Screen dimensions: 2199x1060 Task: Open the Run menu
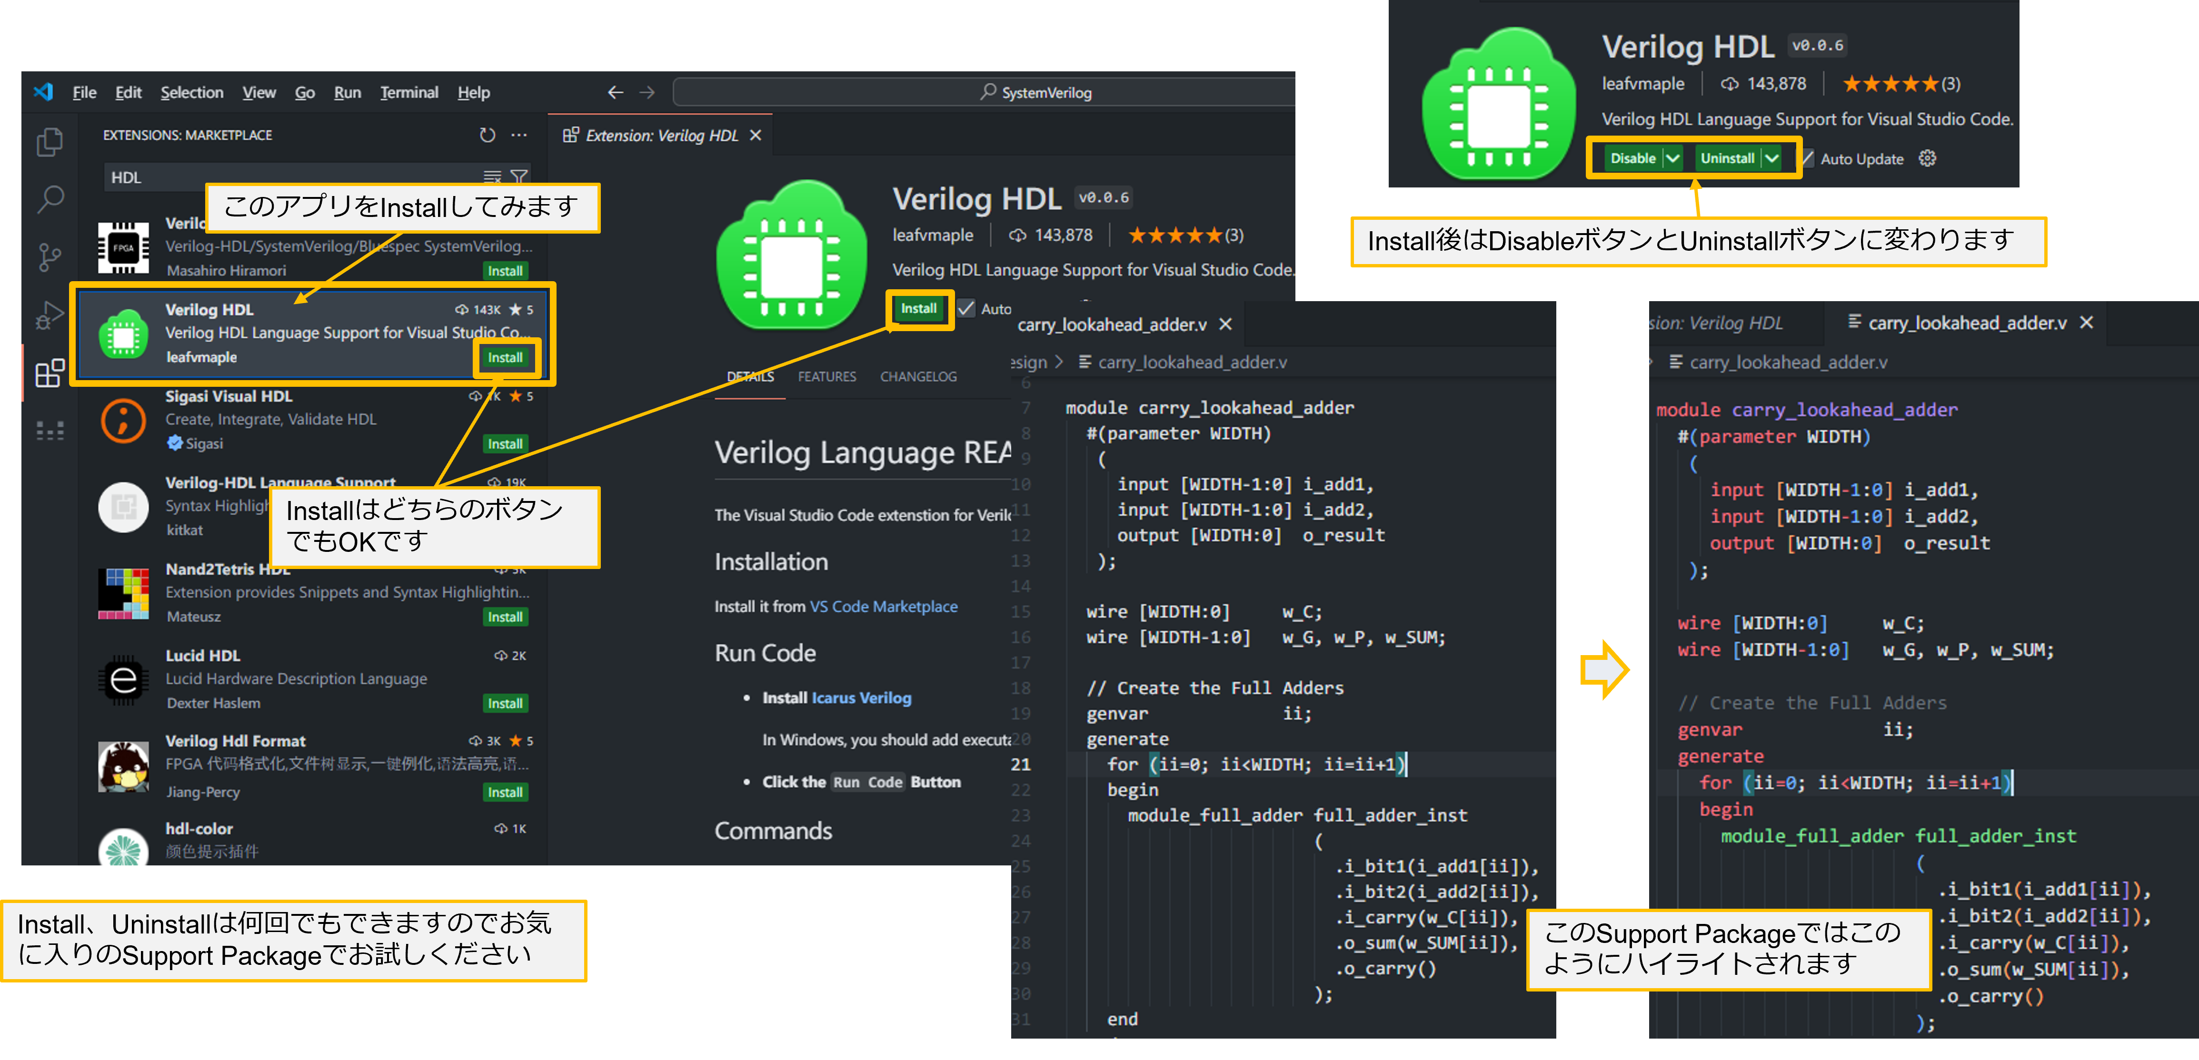(347, 92)
